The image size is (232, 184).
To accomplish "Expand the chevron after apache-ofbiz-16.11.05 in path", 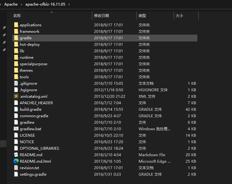I will tap(69, 4).
